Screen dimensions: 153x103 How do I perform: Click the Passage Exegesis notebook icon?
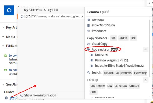point(92,60)
